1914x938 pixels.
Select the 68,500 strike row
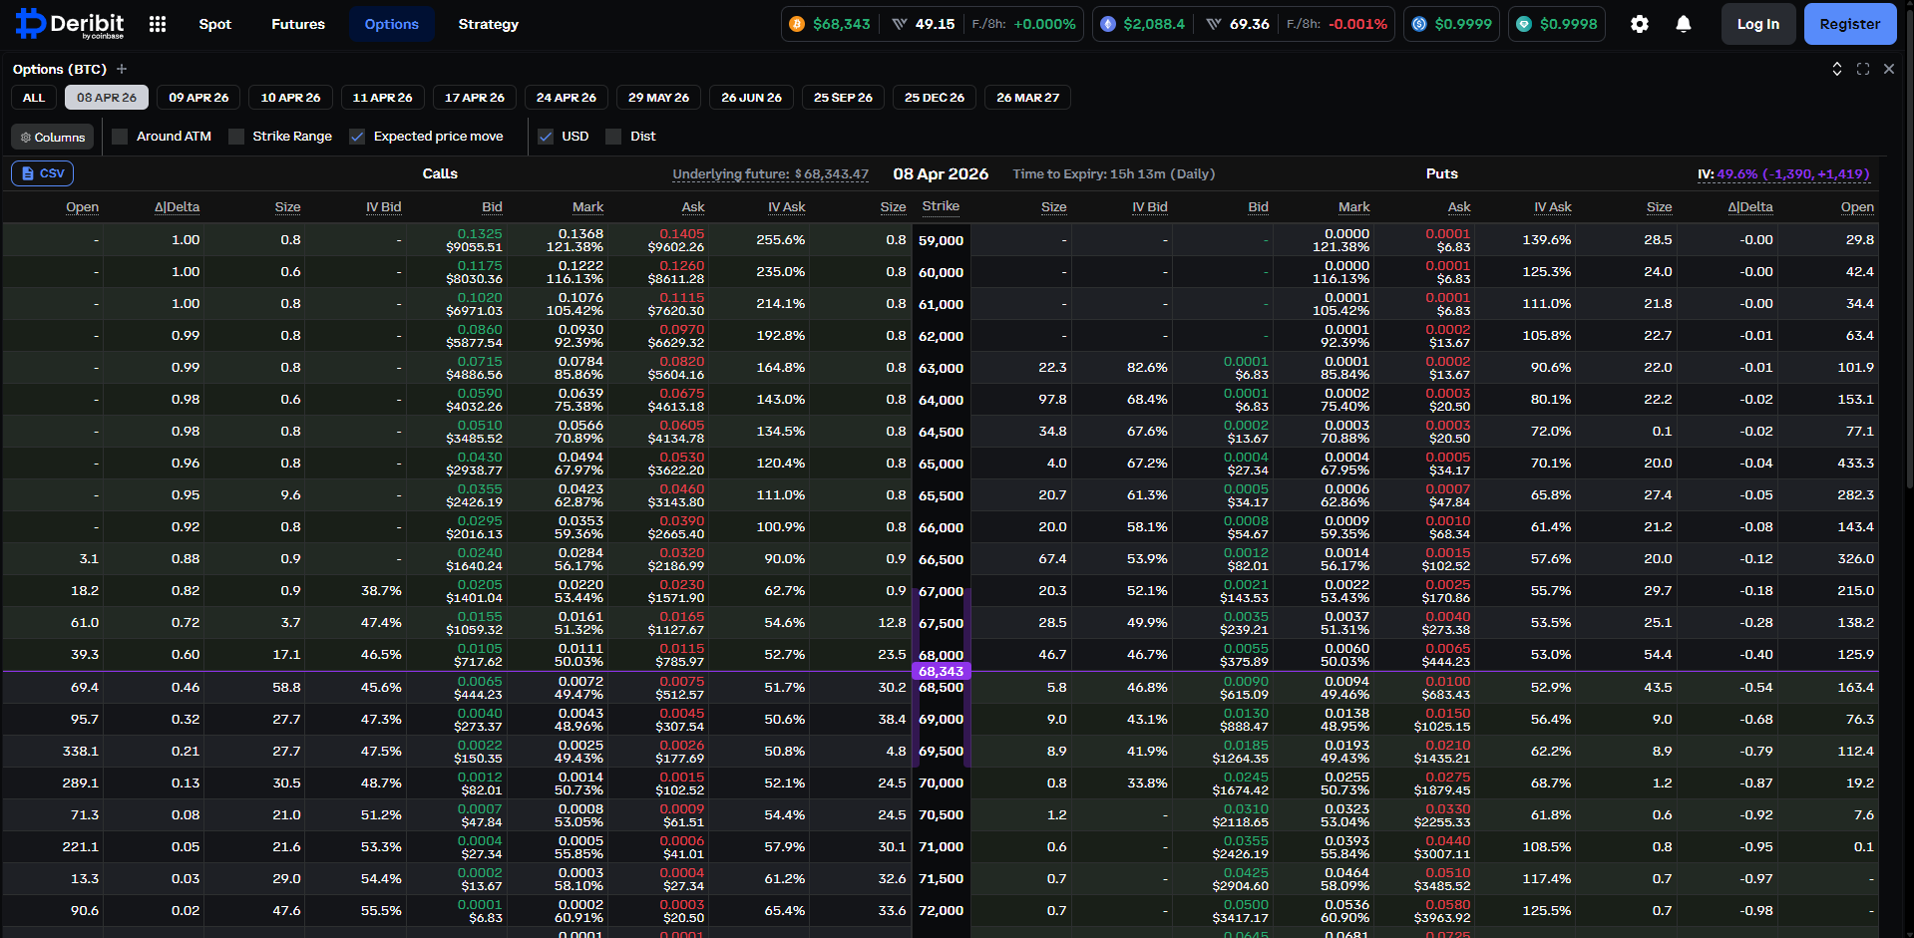(x=941, y=688)
